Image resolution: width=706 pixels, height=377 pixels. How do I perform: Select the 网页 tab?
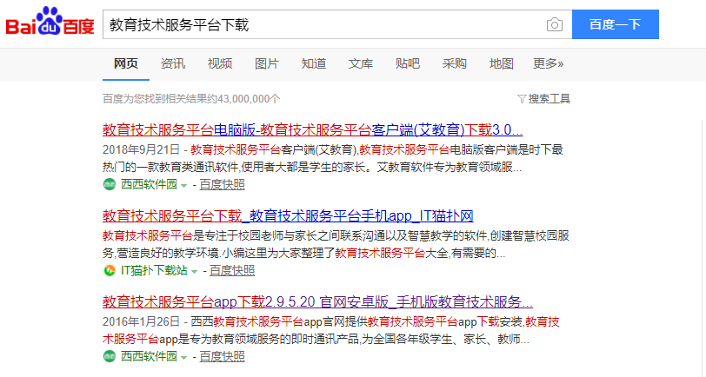[x=125, y=63]
